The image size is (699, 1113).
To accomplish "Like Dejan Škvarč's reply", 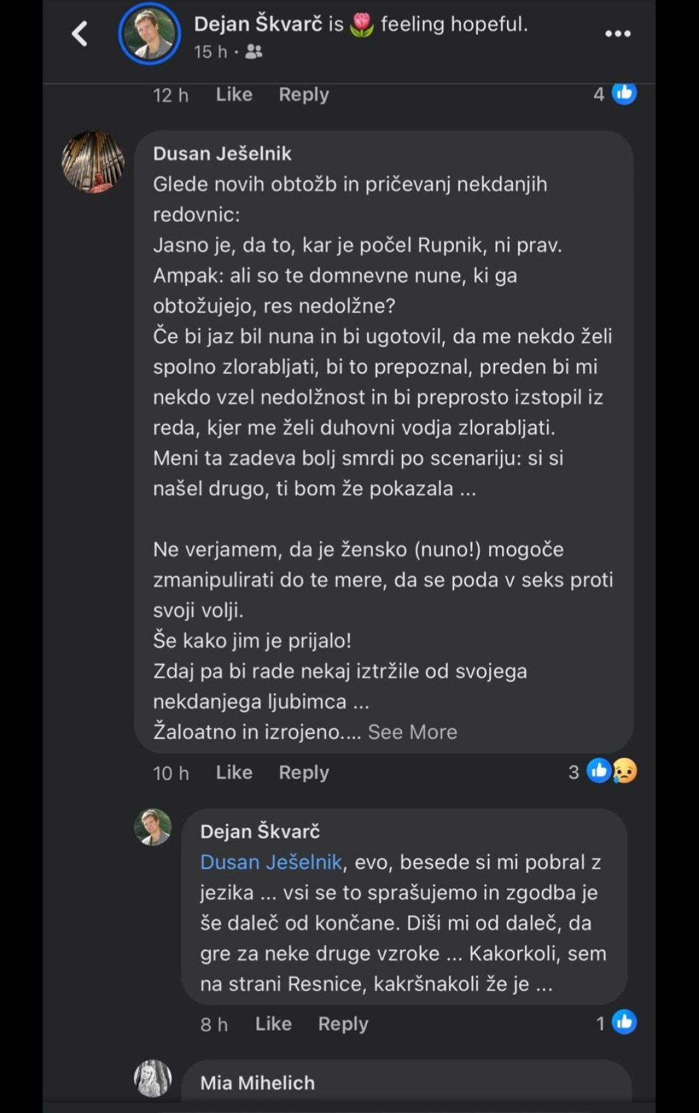I will click(x=273, y=1024).
